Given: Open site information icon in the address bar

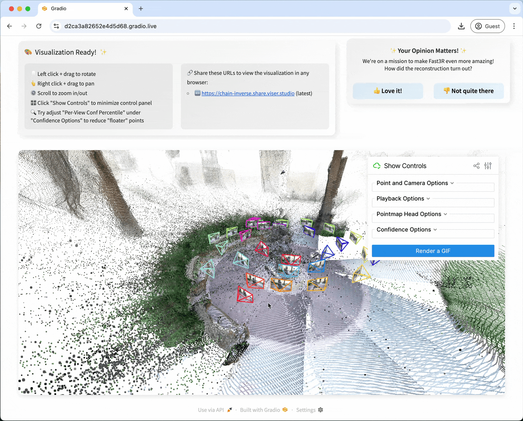Looking at the screenshot, I should (56, 26).
